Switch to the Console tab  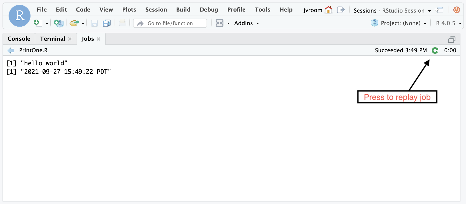tap(19, 39)
